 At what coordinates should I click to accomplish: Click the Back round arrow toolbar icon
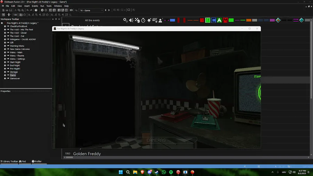[x=42, y=10]
